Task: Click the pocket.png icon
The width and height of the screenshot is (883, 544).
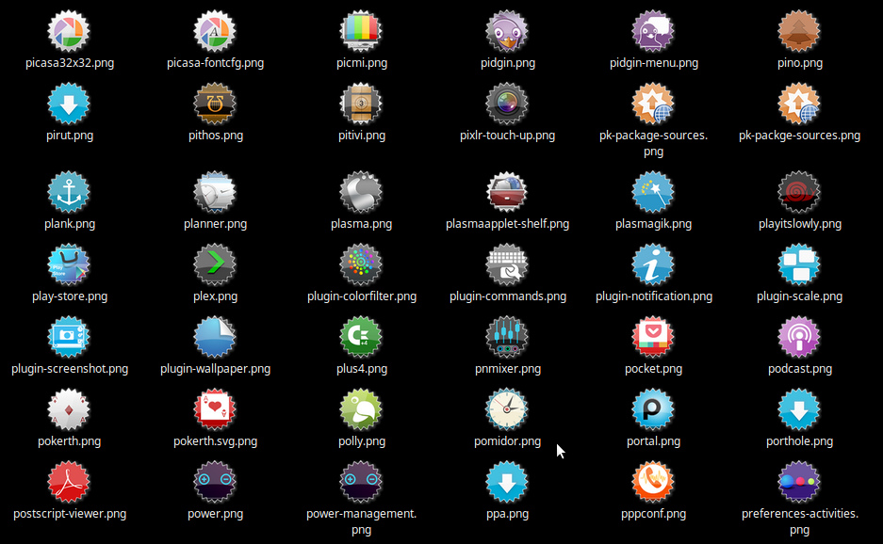Action: 653,338
